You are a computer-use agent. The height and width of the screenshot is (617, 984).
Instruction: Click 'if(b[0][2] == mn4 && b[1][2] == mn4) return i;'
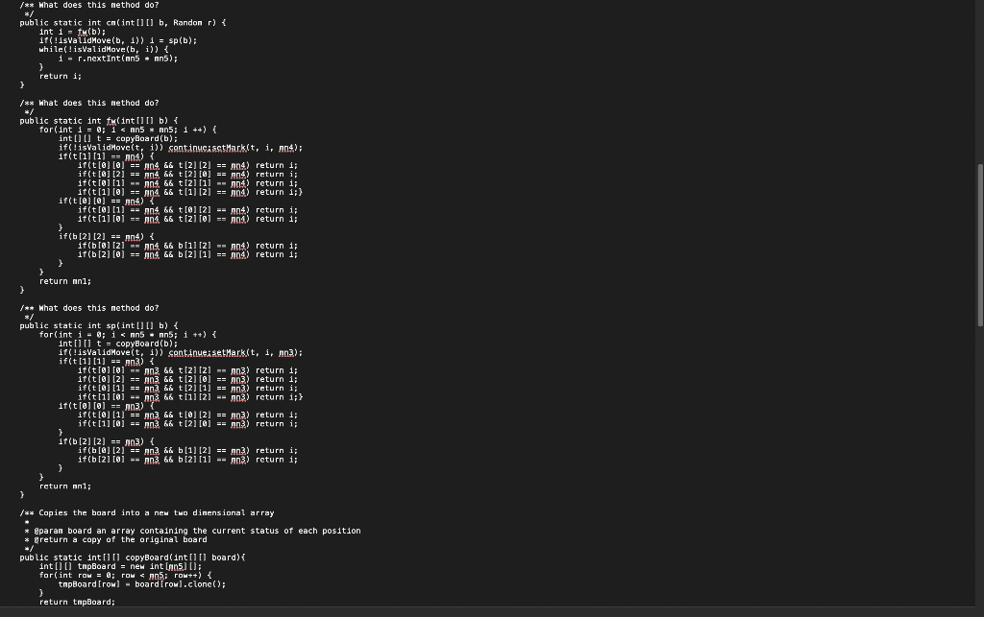click(187, 246)
